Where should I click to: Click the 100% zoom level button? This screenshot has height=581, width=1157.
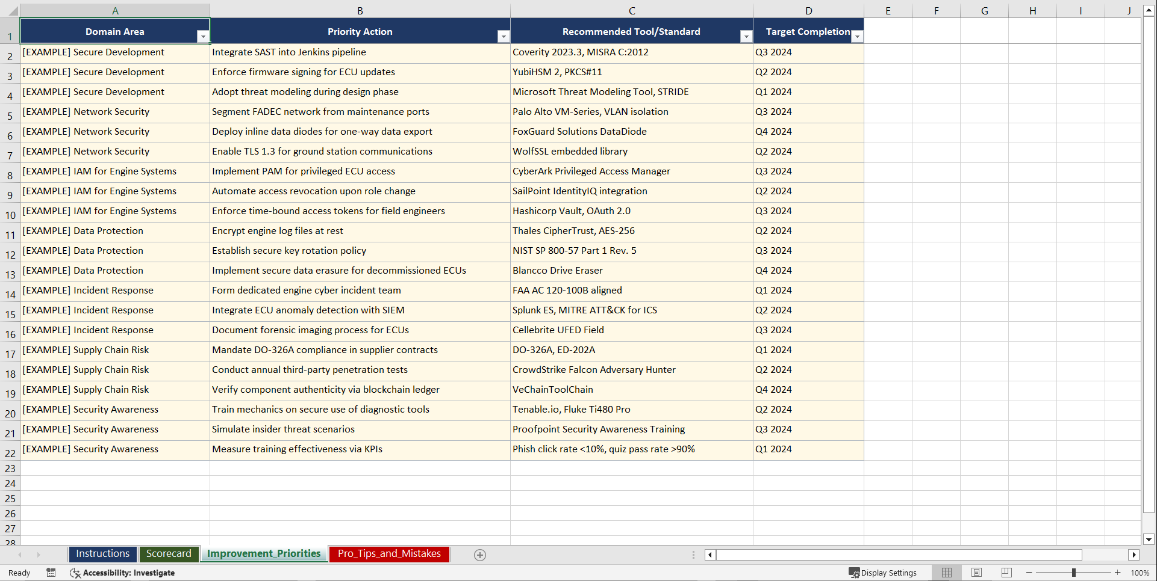click(1140, 573)
